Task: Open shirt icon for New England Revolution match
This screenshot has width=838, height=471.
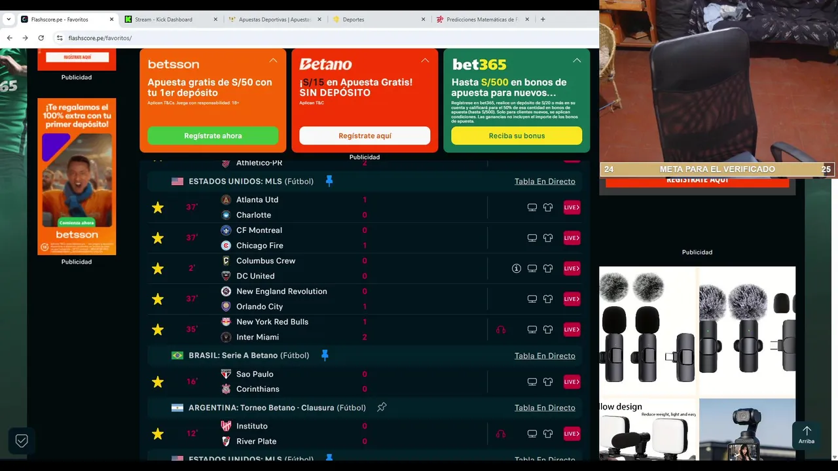Action: pos(548,299)
